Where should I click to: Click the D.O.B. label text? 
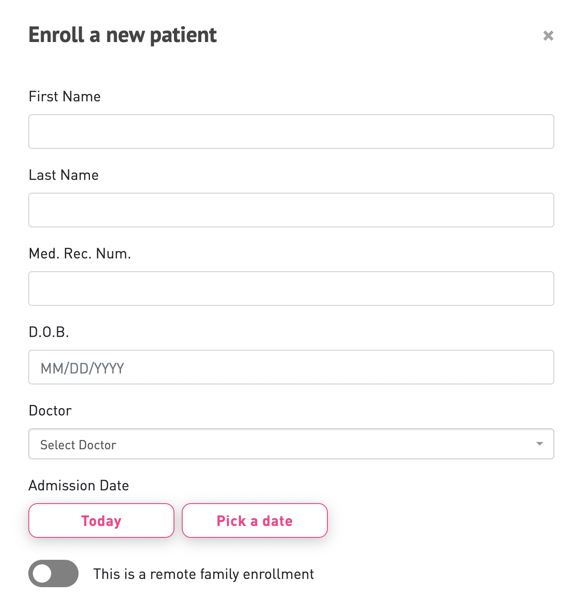[x=48, y=332]
